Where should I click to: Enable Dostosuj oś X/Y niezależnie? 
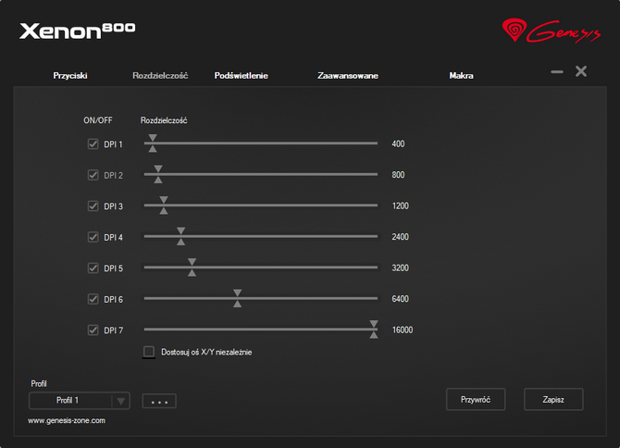[x=149, y=352]
